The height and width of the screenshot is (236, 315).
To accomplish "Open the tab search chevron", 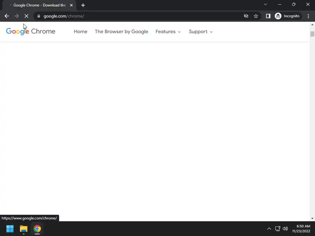I will (x=265, y=4).
